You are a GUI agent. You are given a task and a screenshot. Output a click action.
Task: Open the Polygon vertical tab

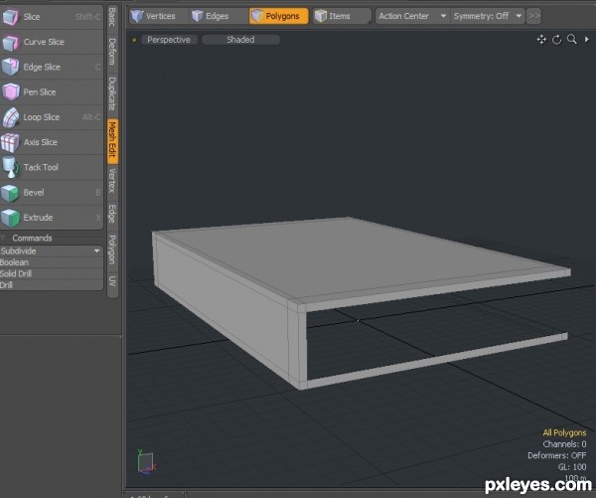coord(112,249)
